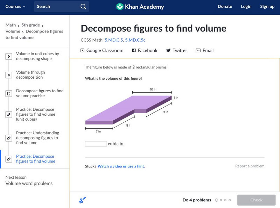This screenshot has width=280, height=208.
Task: Click Math in the breadcrumb
Action: (x=10, y=25)
